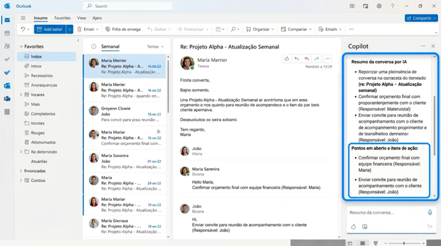Open the Calendar icon in left rail
This screenshot has width=441, height=246.
pyautogui.click(x=7, y=33)
